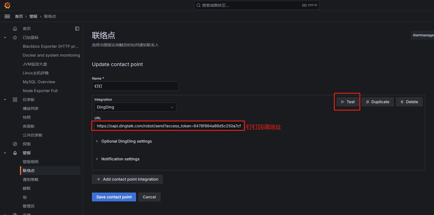Click the star icon for 已加星标
The image size is (434, 215).
pos(15,37)
